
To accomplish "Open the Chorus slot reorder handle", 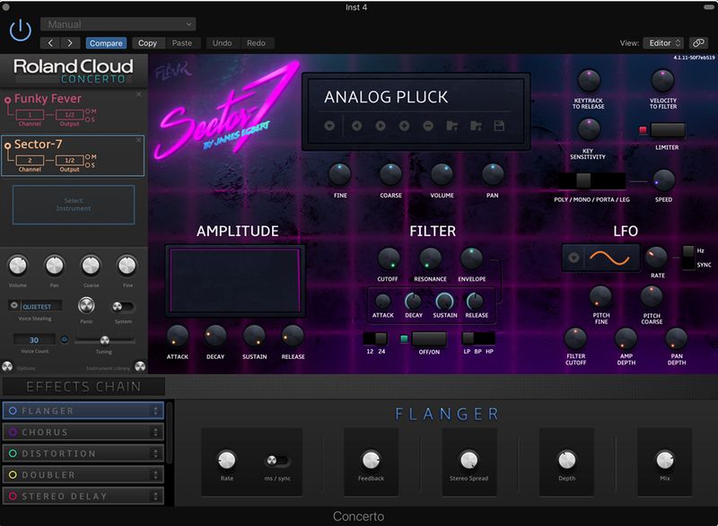I will (155, 432).
